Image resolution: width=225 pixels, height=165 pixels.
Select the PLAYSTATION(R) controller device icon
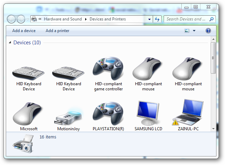tap(108, 113)
